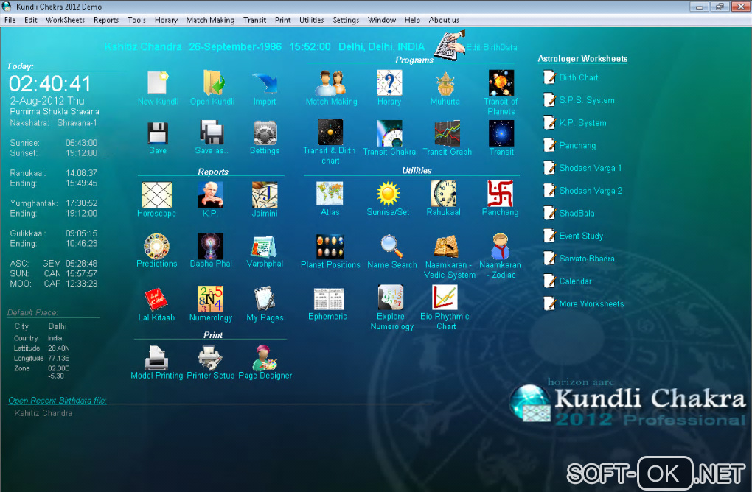
Task: Open Naamkaran - Zodiac
Action: [500, 246]
